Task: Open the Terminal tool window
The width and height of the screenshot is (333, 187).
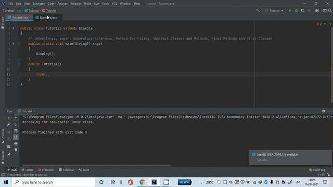Action: (66, 170)
